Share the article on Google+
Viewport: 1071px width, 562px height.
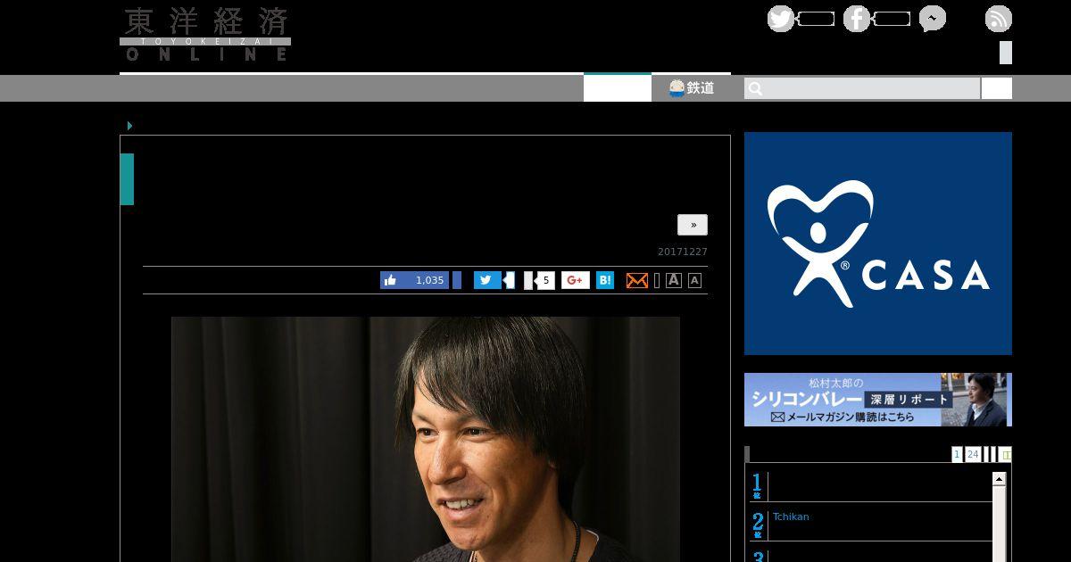click(576, 280)
